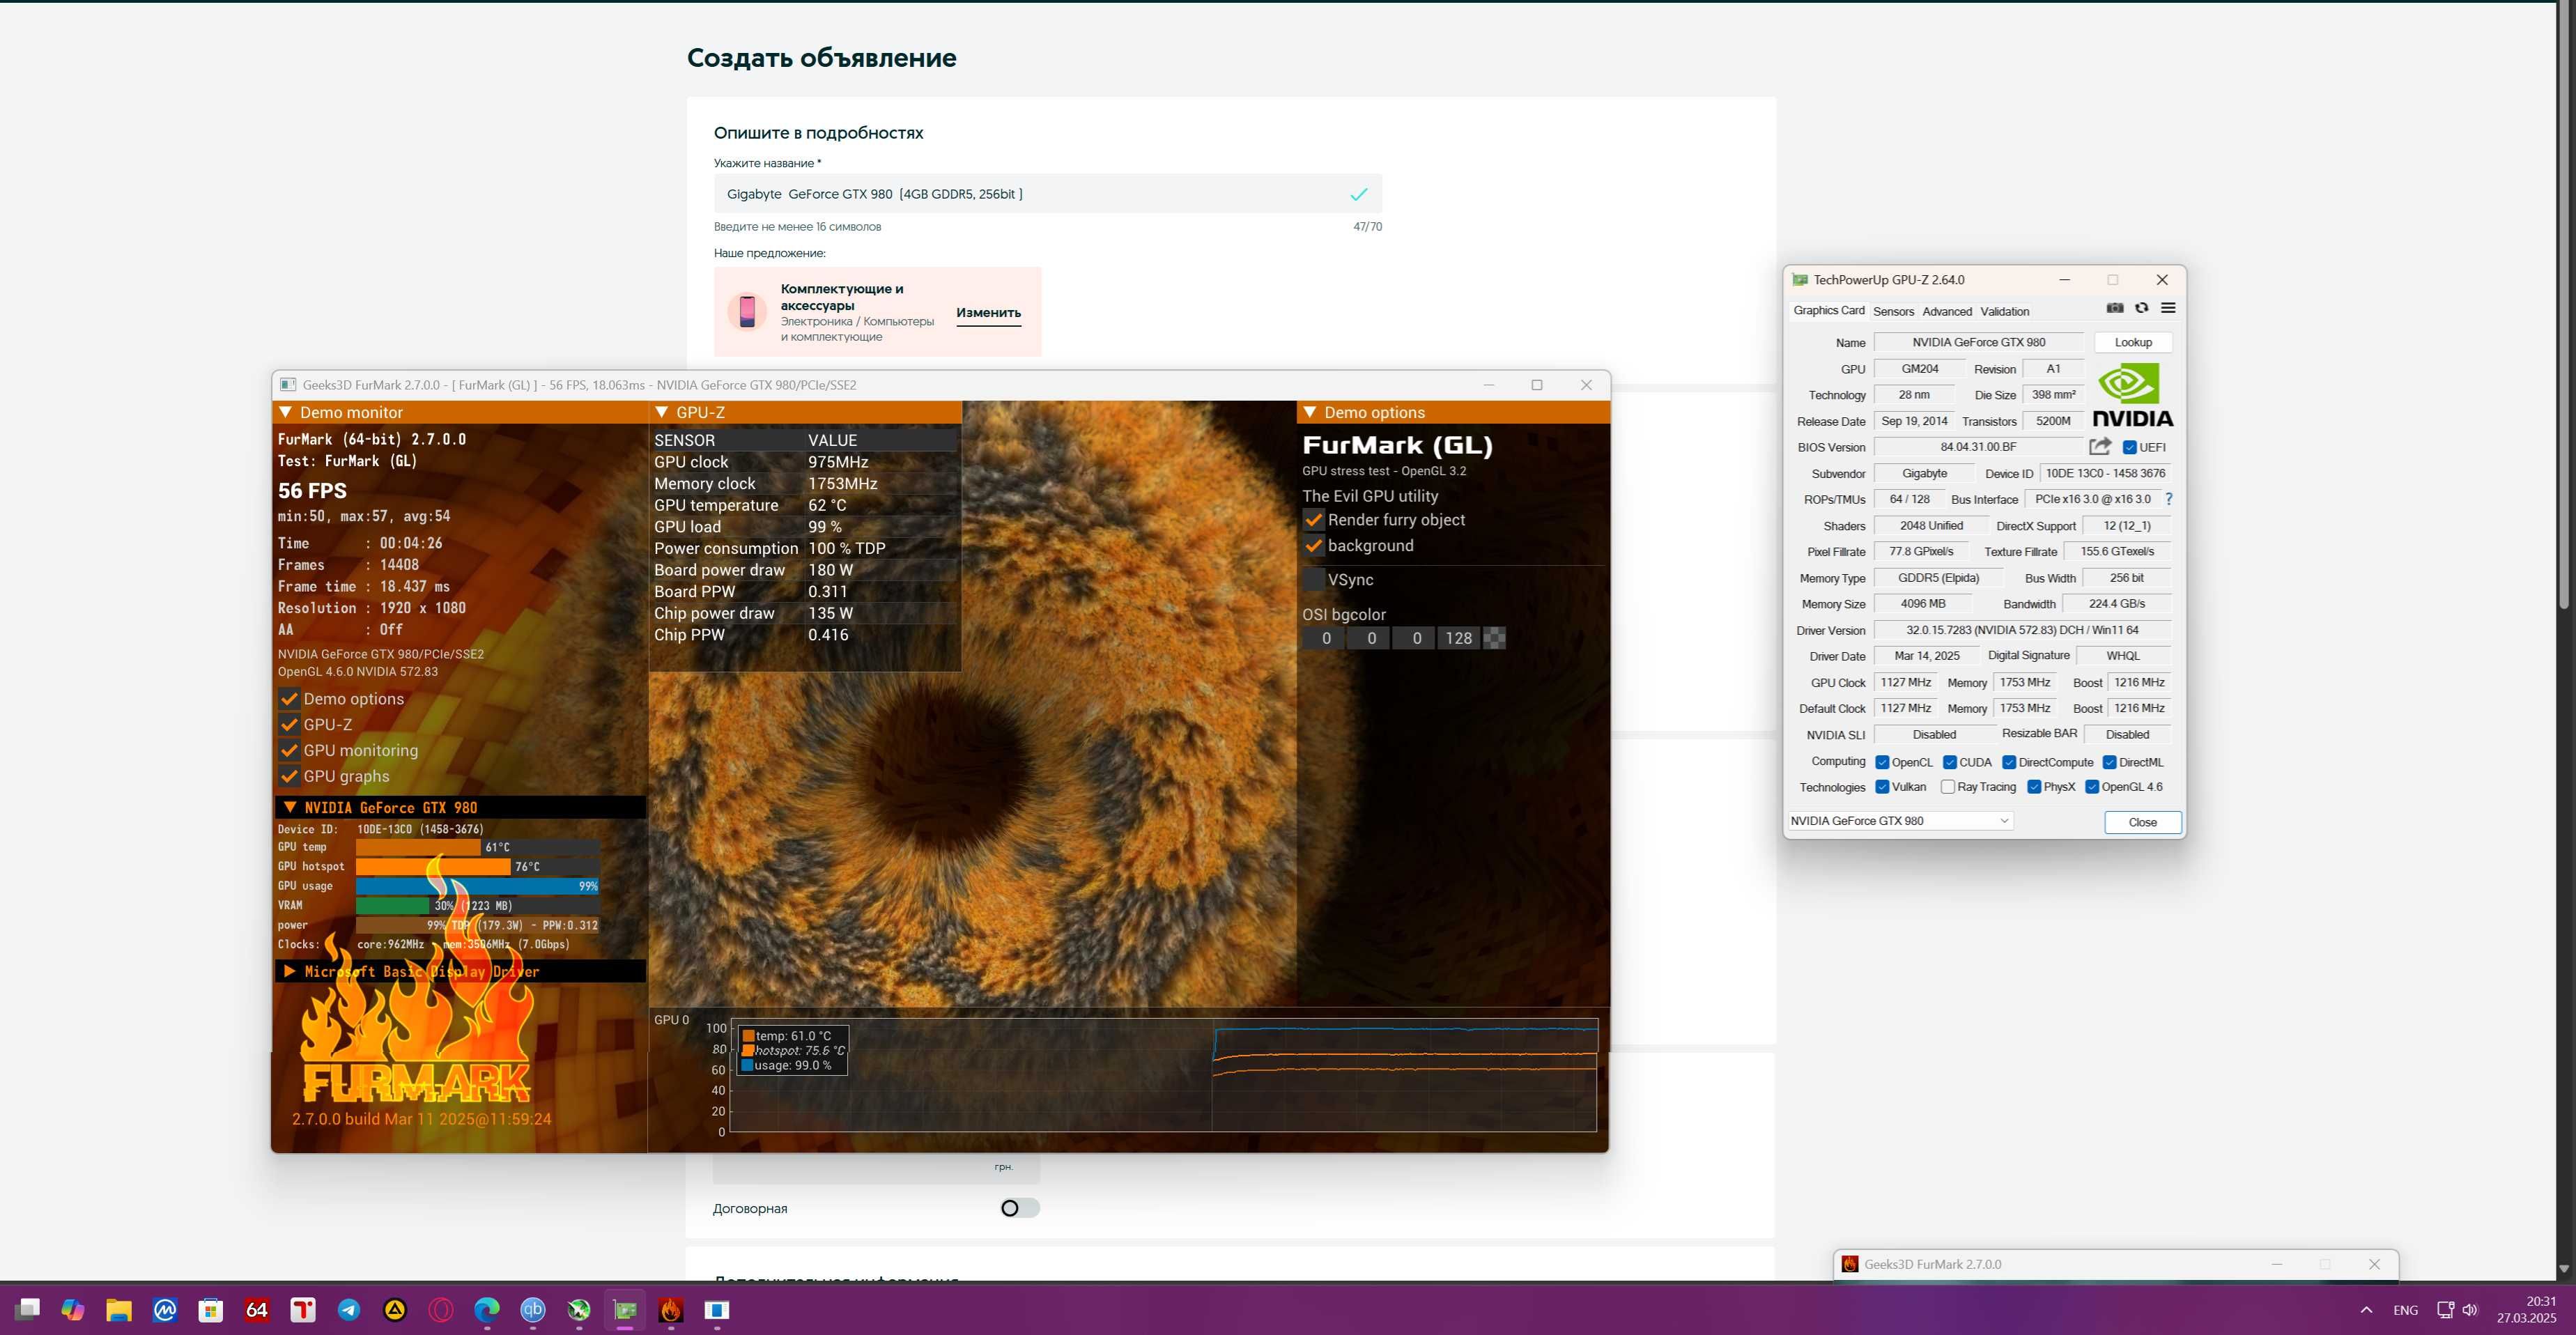Open the GPU selection dropdown in GPU-Z
Image resolution: width=2576 pixels, height=1335 pixels.
pos(1900,821)
